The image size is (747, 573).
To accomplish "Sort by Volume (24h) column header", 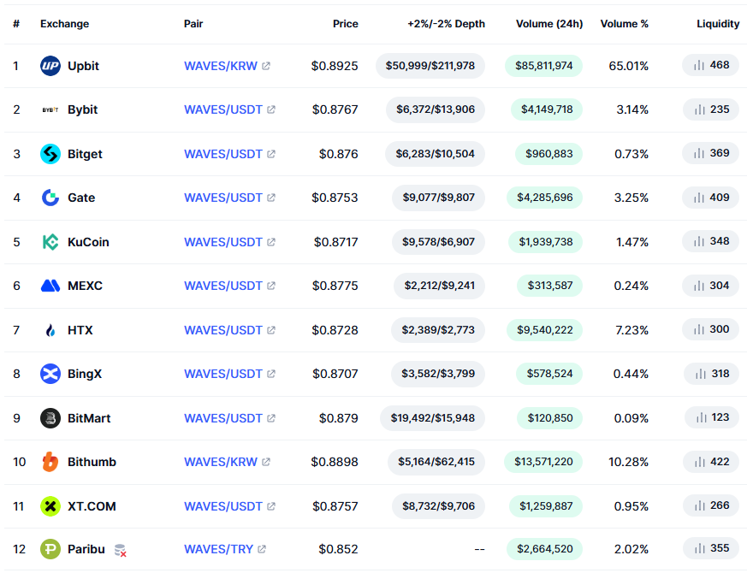I will pos(549,24).
